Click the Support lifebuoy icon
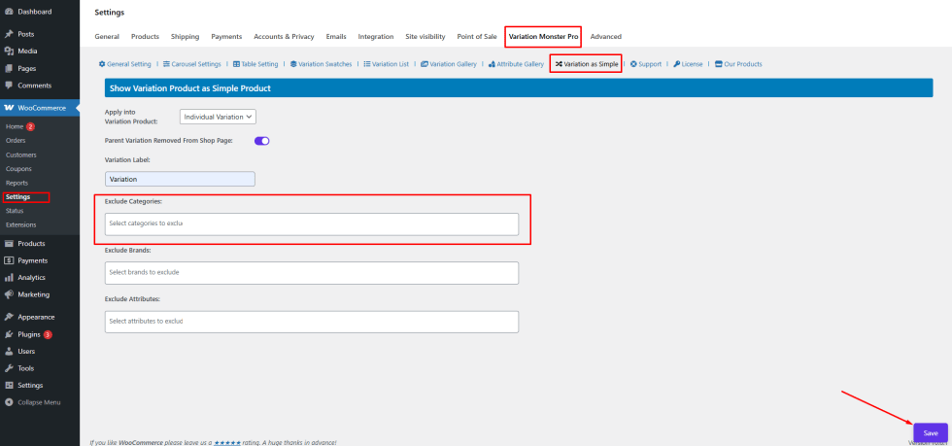Screen dimensions: 952x446 pos(633,64)
